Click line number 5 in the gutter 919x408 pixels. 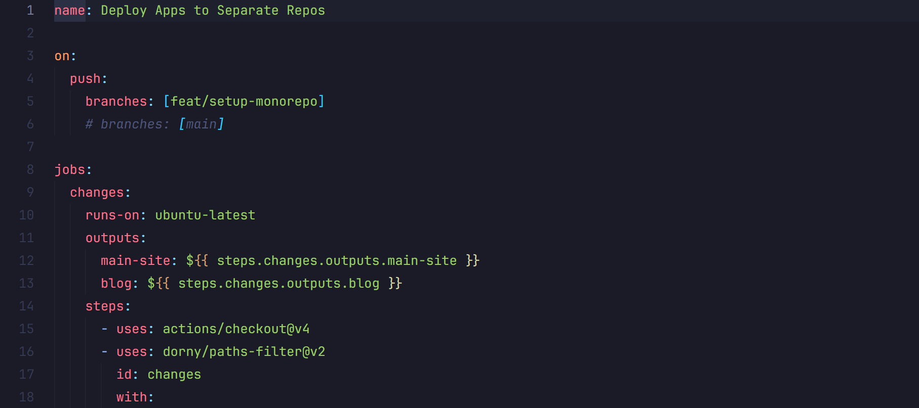[30, 102]
